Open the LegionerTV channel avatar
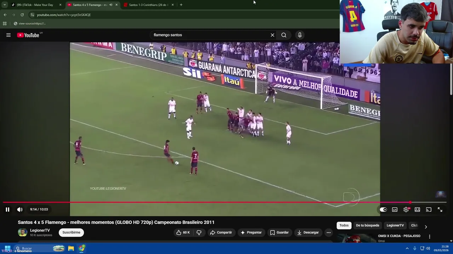Screen dimensions: 453x254 pyautogui.click(x=23, y=232)
